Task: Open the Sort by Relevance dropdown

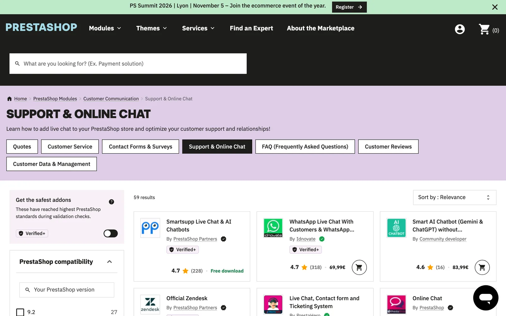Action: pyautogui.click(x=454, y=197)
